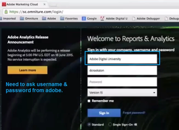179x130 pixels.
Task: Click the Password input field
Action: point(122,82)
